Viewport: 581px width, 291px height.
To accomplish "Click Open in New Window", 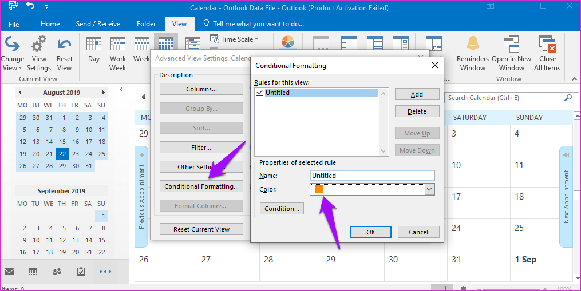I will (x=511, y=54).
